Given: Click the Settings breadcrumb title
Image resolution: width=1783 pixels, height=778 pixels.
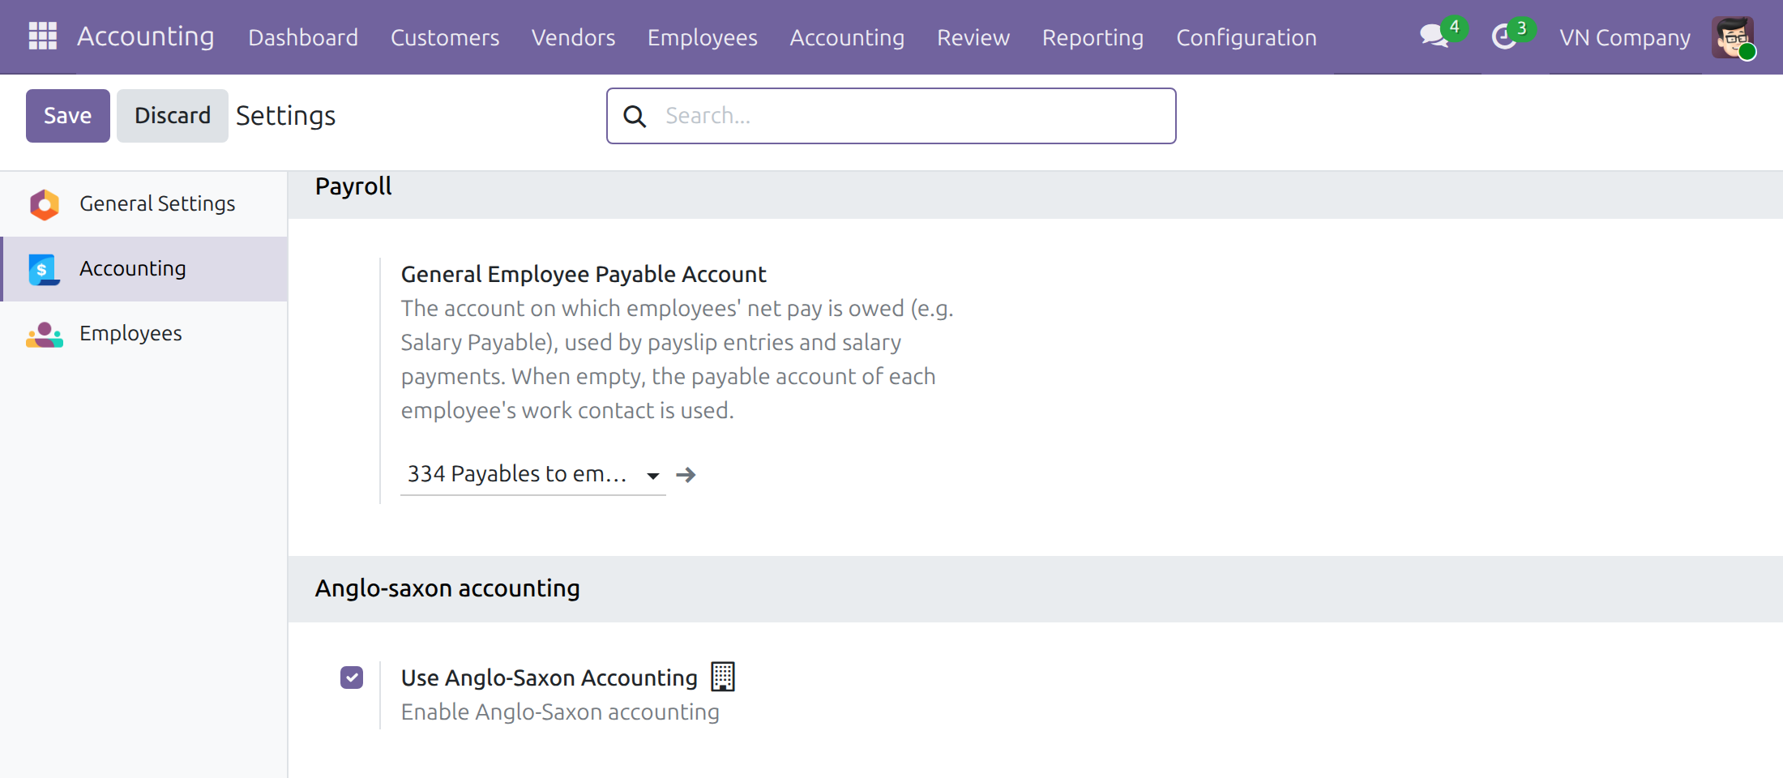Looking at the screenshot, I should pos(286,116).
